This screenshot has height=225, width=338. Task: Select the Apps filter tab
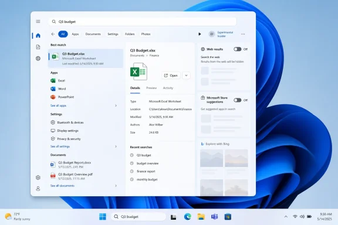click(75, 34)
